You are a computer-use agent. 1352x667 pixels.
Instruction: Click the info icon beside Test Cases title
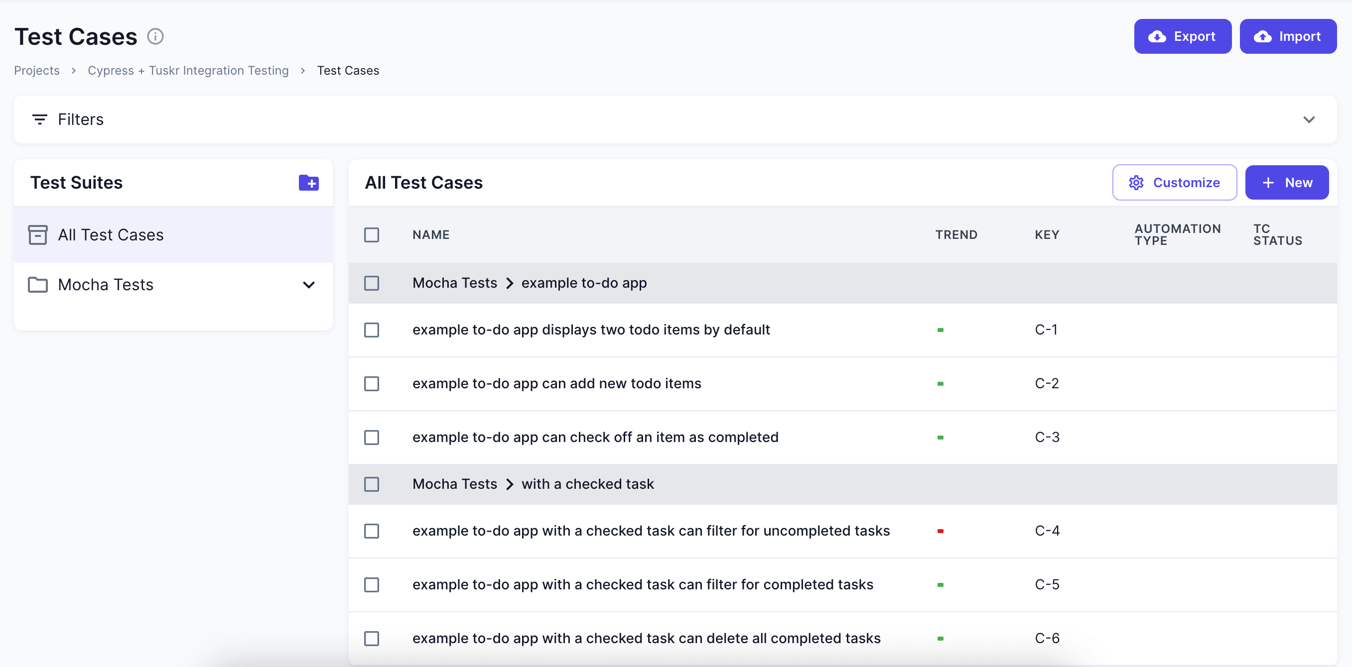click(155, 37)
